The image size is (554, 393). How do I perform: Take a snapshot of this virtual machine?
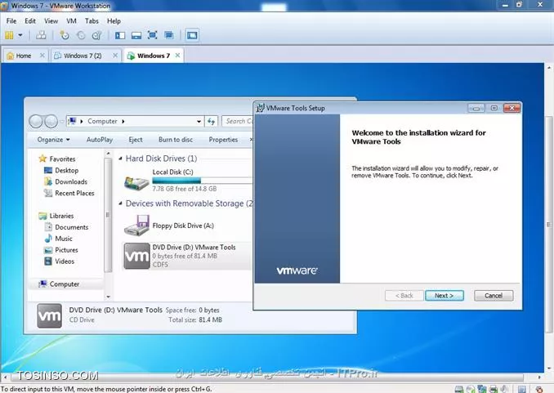(65, 35)
